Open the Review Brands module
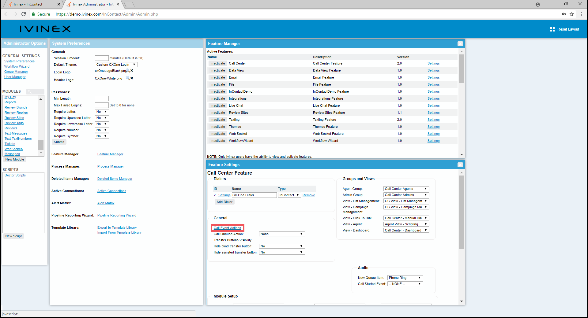The width and height of the screenshot is (588, 318). (16, 107)
